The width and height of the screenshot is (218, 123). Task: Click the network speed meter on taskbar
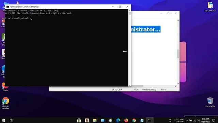(x=177, y=121)
